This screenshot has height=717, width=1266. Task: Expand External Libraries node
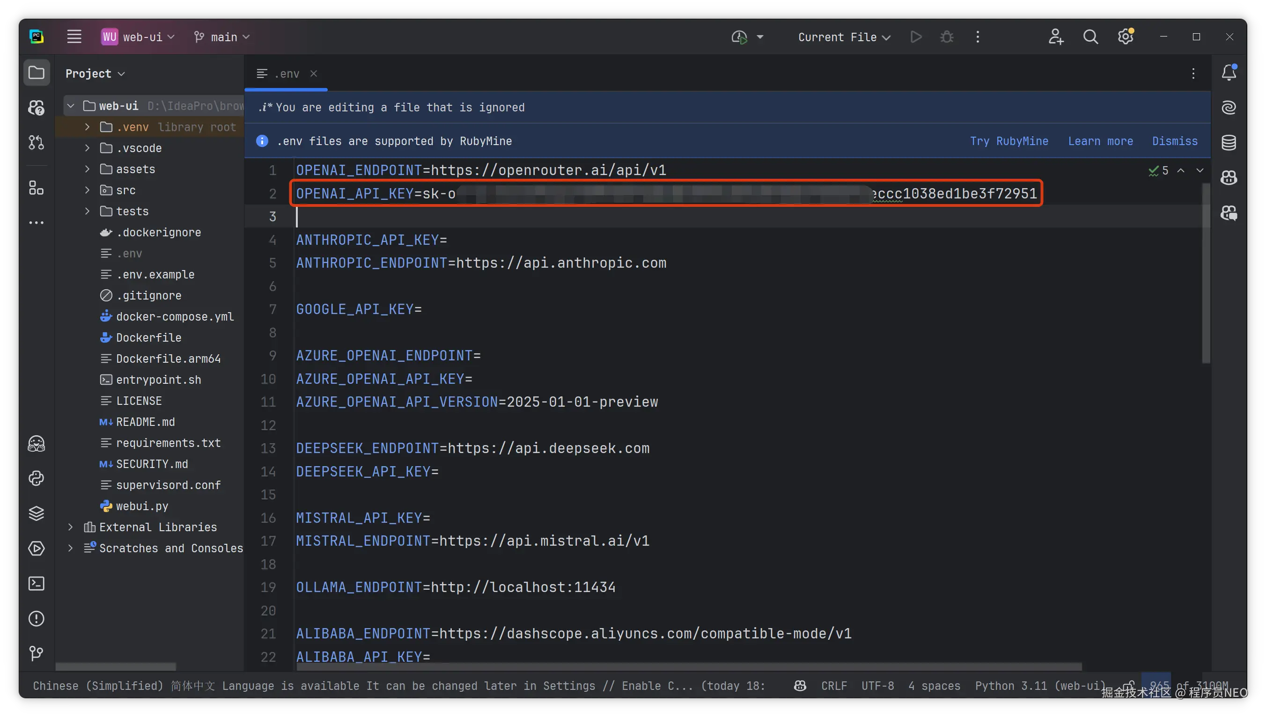(x=70, y=527)
